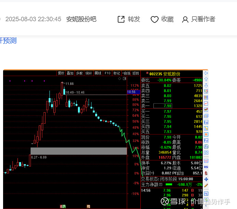Screen dimensions: 237x209
Task: Click the 卖五 price 8.02
Action: tap(167, 86)
